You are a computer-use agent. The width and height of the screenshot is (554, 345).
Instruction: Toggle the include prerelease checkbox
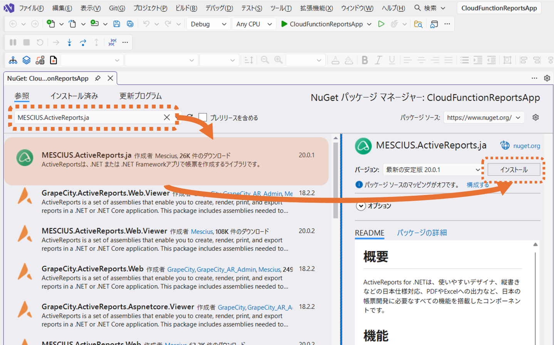tap(203, 117)
